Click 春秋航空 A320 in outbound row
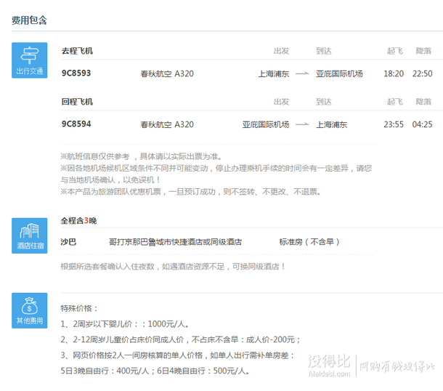 coord(167,74)
